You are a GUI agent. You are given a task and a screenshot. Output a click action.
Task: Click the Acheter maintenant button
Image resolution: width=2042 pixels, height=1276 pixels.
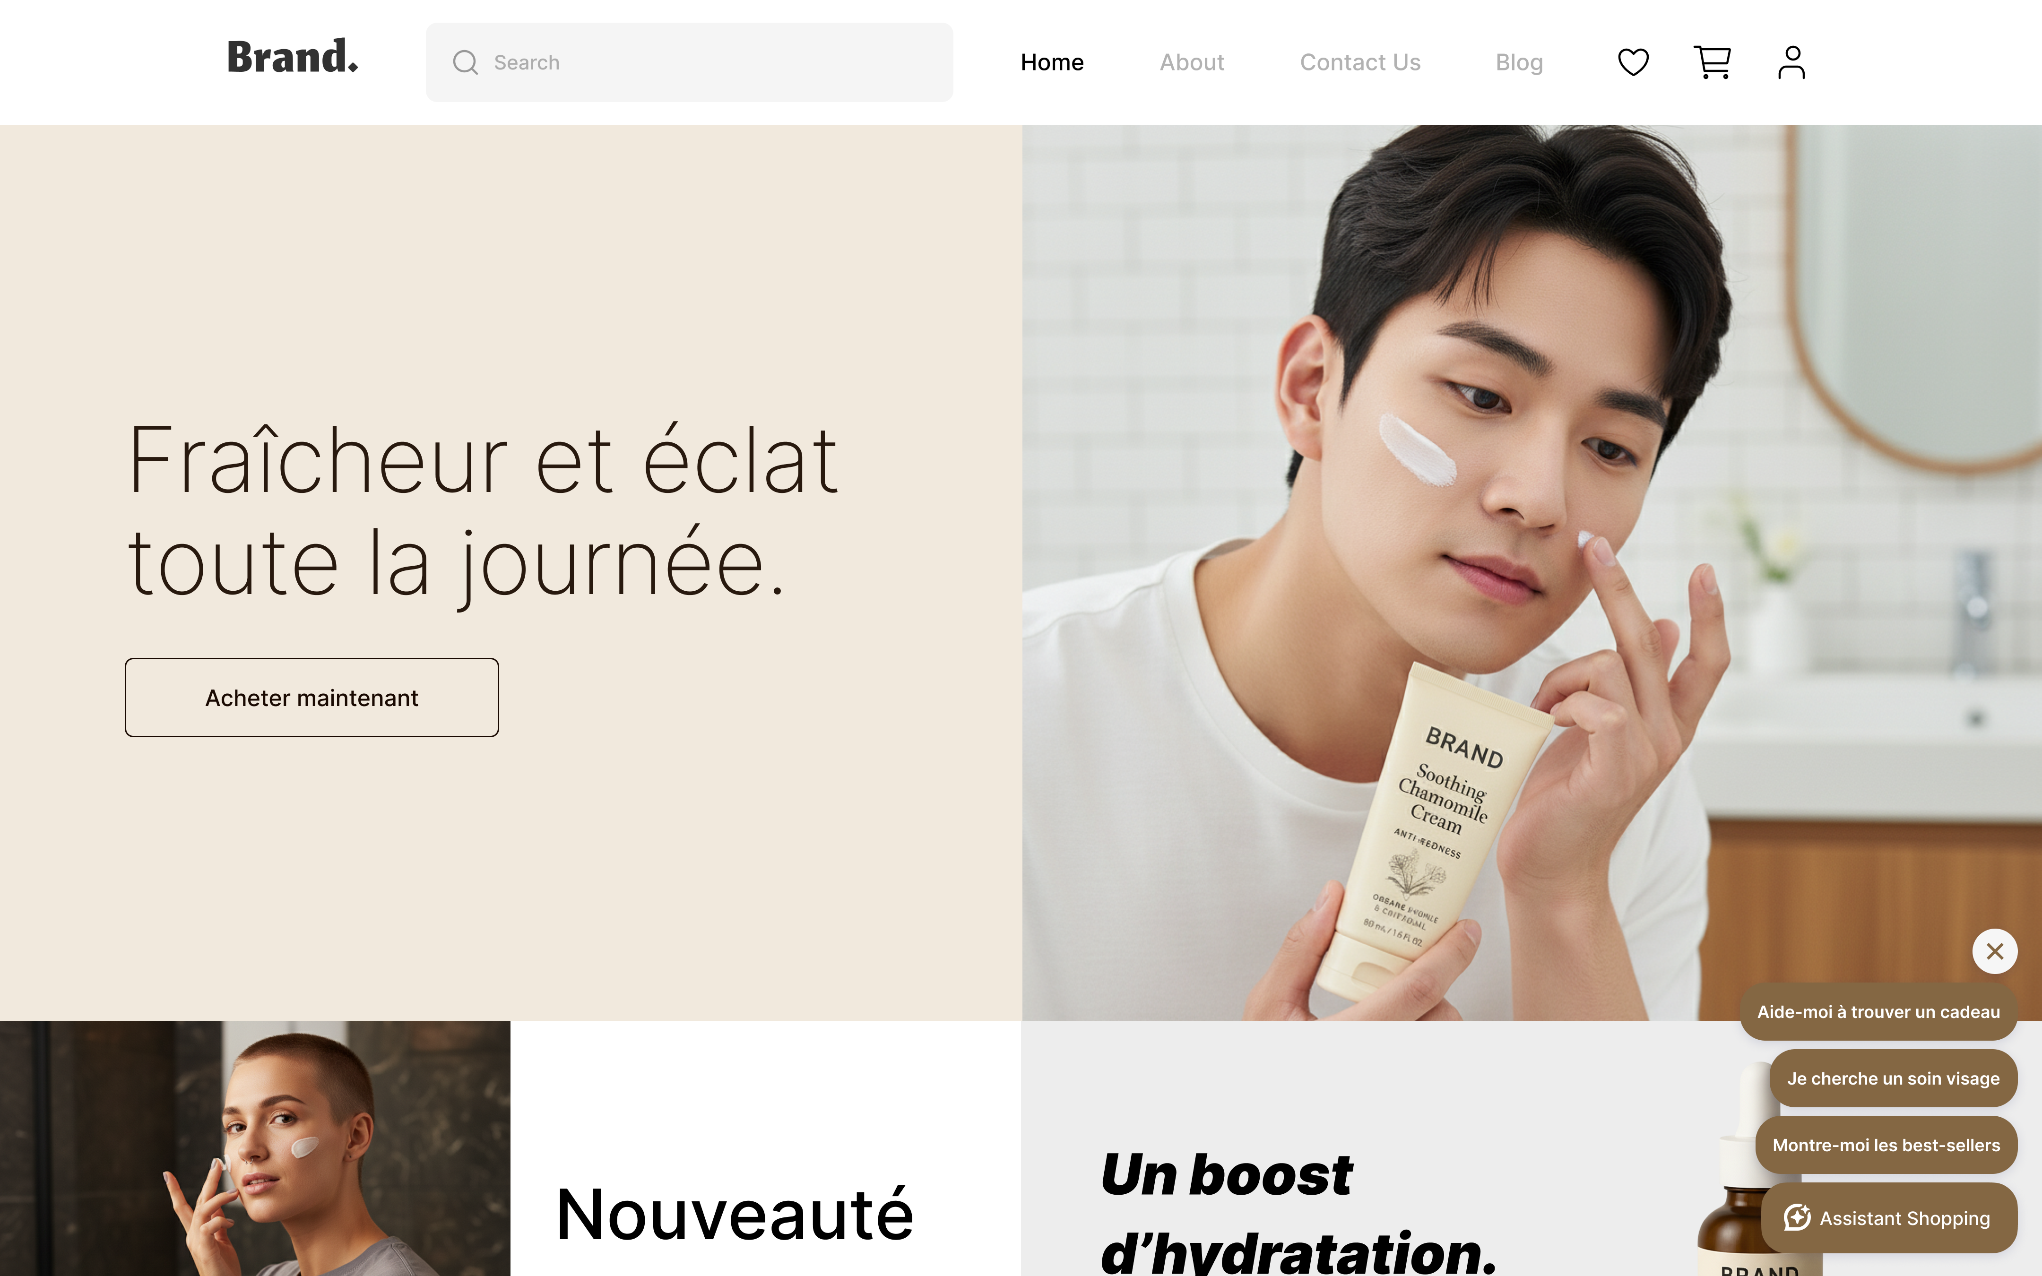311,697
